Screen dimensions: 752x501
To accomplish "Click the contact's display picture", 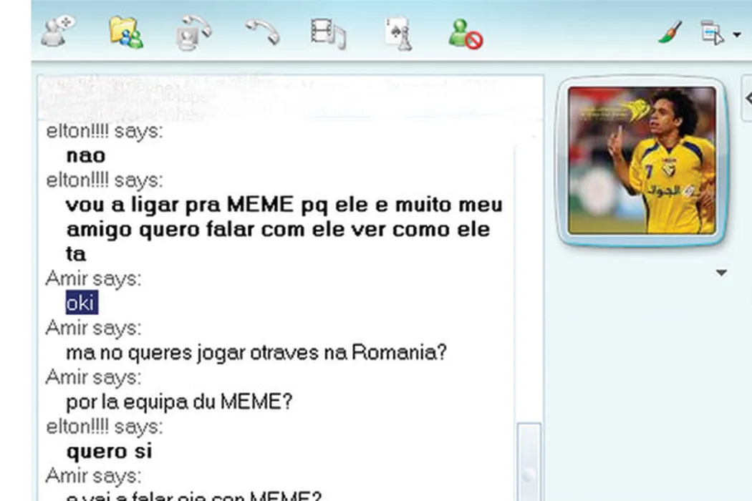I will (642, 160).
